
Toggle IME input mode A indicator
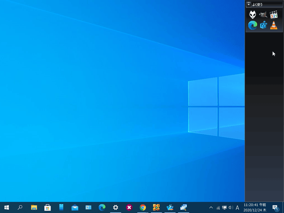coord(237,208)
